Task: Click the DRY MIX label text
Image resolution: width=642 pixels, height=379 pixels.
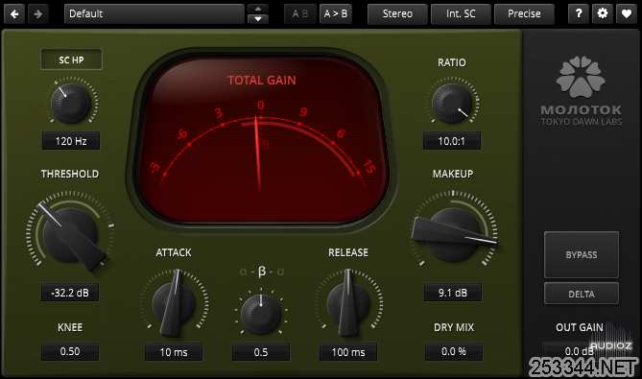Action: pyautogui.click(x=454, y=327)
